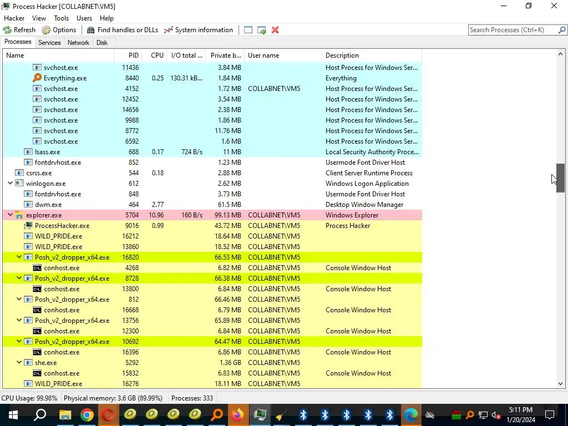The image size is (568, 426).
Task: Click the search magnifier in Search Processes box
Action: click(x=562, y=30)
